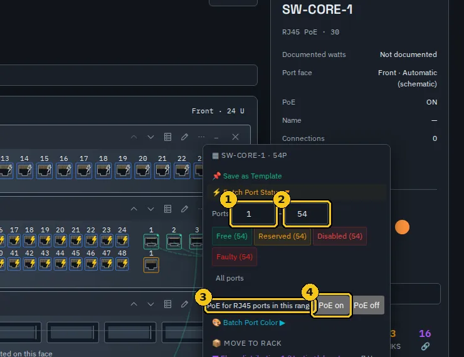Image resolution: width=464 pixels, height=357 pixels.
Task: Click the orange color dot
Action: 402,227
